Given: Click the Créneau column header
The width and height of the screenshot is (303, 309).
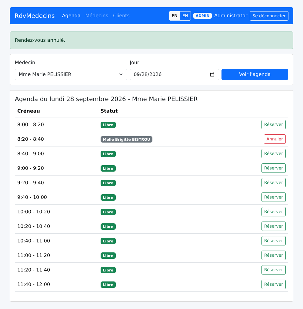Looking at the screenshot, I should pos(28,111).
